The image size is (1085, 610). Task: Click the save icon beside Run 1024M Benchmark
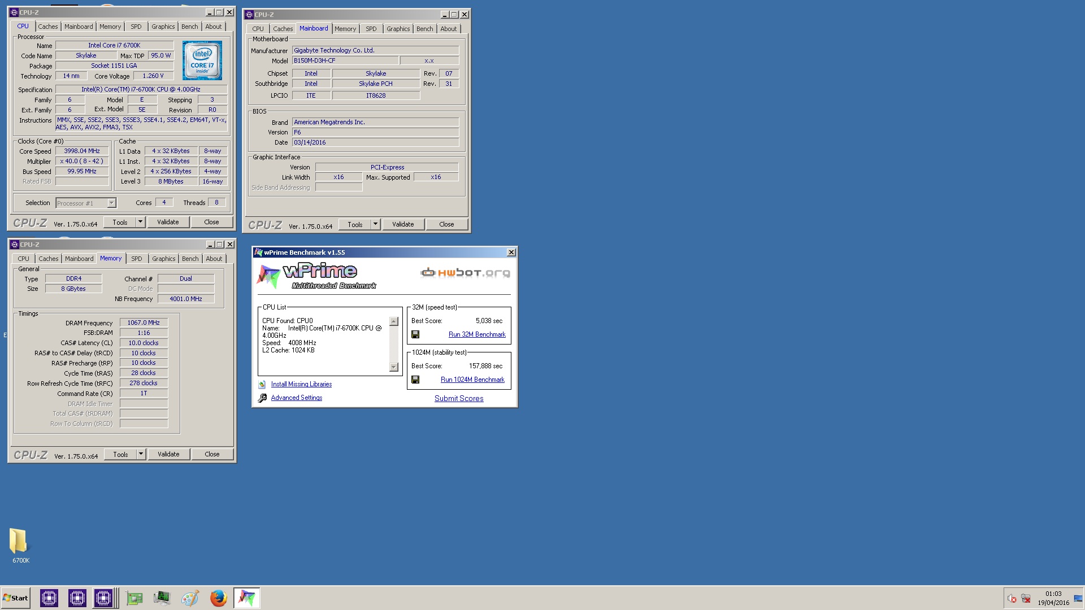415,380
